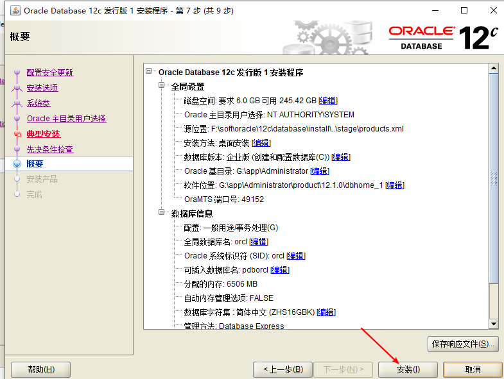Edit the 全局数据库名 orcl link

pyautogui.click(x=259, y=242)
